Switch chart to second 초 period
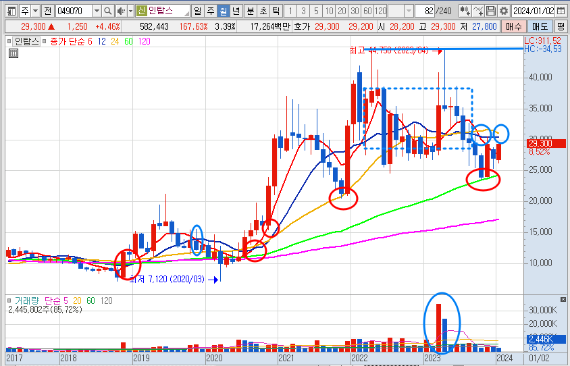The image size is (570, 366). pyautogui.click(x=263, y=11)
